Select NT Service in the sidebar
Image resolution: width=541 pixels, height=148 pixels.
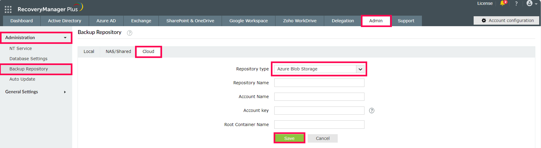tap(20, 48)
